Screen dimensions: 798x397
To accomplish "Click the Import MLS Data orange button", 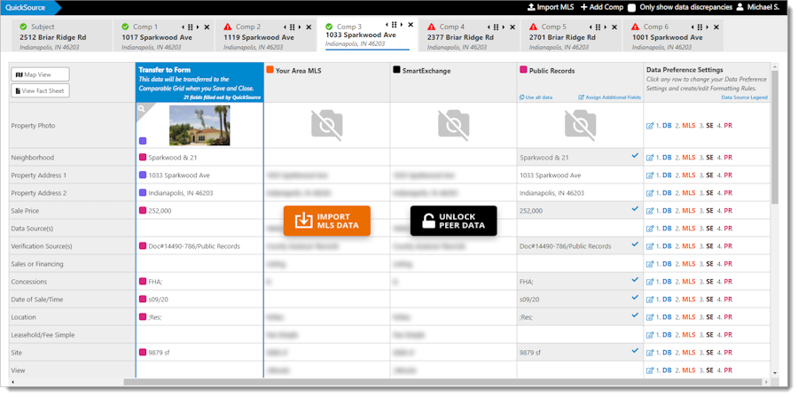I will pos(326,221).
